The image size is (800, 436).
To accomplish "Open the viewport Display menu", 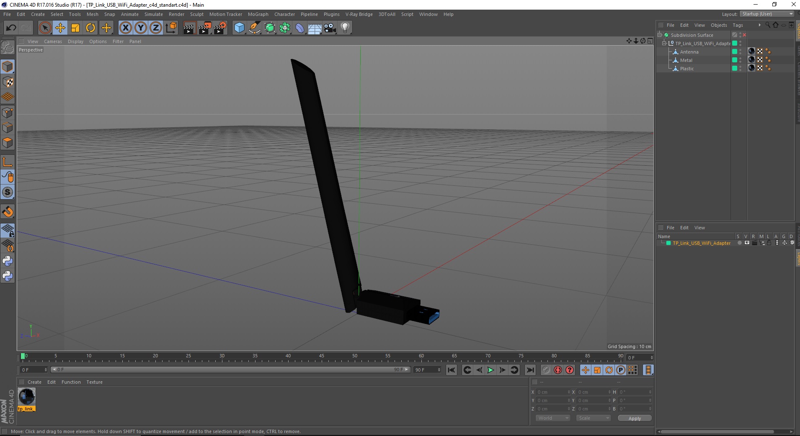I will [x=75, y=41].
